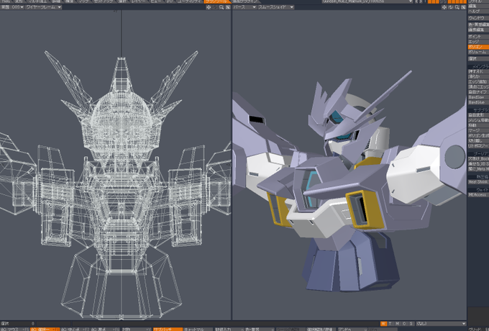
Task: Switch to the 詳細 tab
Action: (x=56, y=1)
